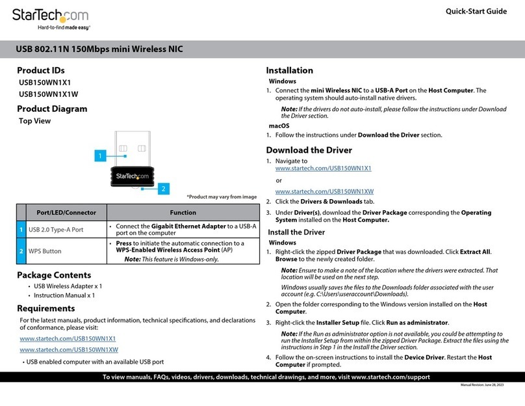Click the "Product Diagram" heading
This screenshot has width=525, height=406.
tap(52, 109)
